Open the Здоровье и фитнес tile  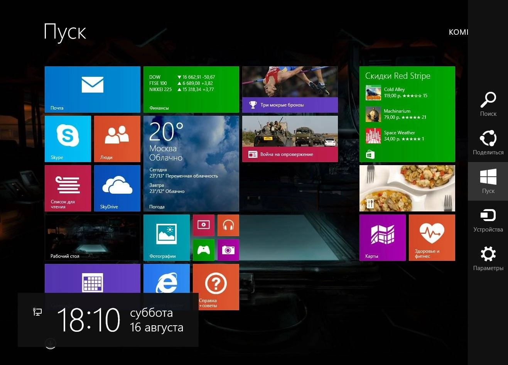tap(432, 238)
